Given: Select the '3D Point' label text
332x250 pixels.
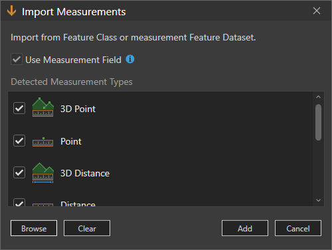Looking at the screenshot, I should [x=78, y=109].
